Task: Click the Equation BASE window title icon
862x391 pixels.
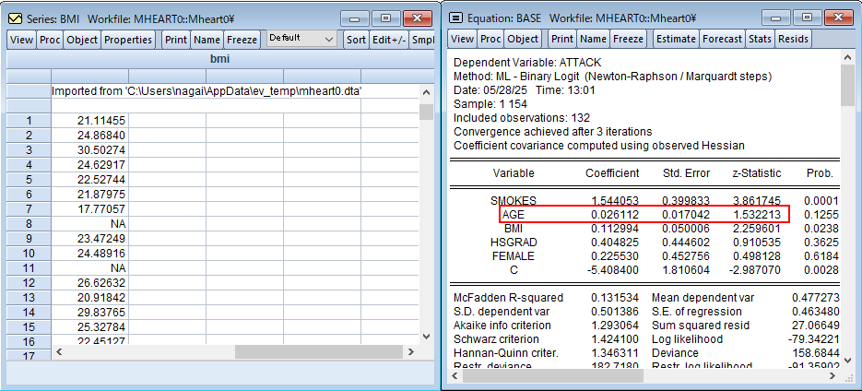Action: click(x=455, y=18)
